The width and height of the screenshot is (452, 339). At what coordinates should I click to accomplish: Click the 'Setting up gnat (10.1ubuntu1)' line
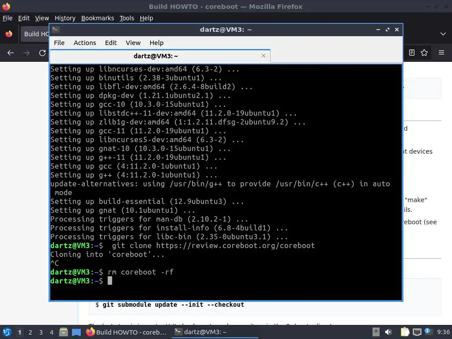tap(123, 211)
